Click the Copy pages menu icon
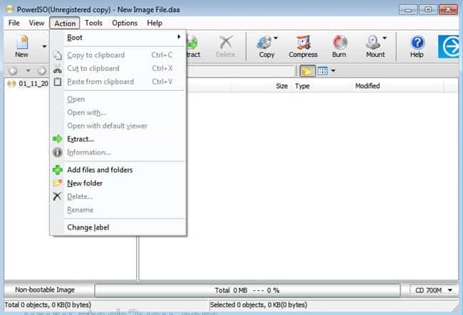The width and height of the screenshot is (463, 315). pos(58,55)
